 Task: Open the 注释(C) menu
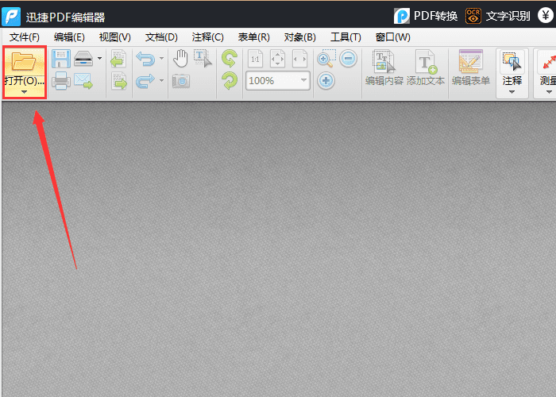208,37
